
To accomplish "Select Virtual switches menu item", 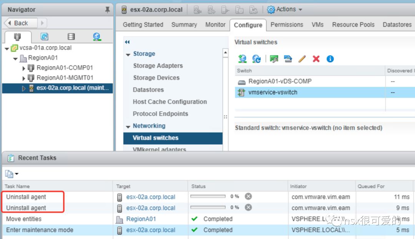I will [173, 138].
